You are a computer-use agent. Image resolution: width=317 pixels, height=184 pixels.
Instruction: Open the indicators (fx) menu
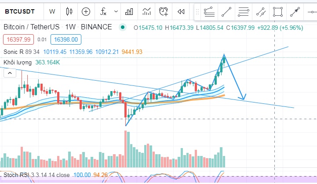click(103, 11)
